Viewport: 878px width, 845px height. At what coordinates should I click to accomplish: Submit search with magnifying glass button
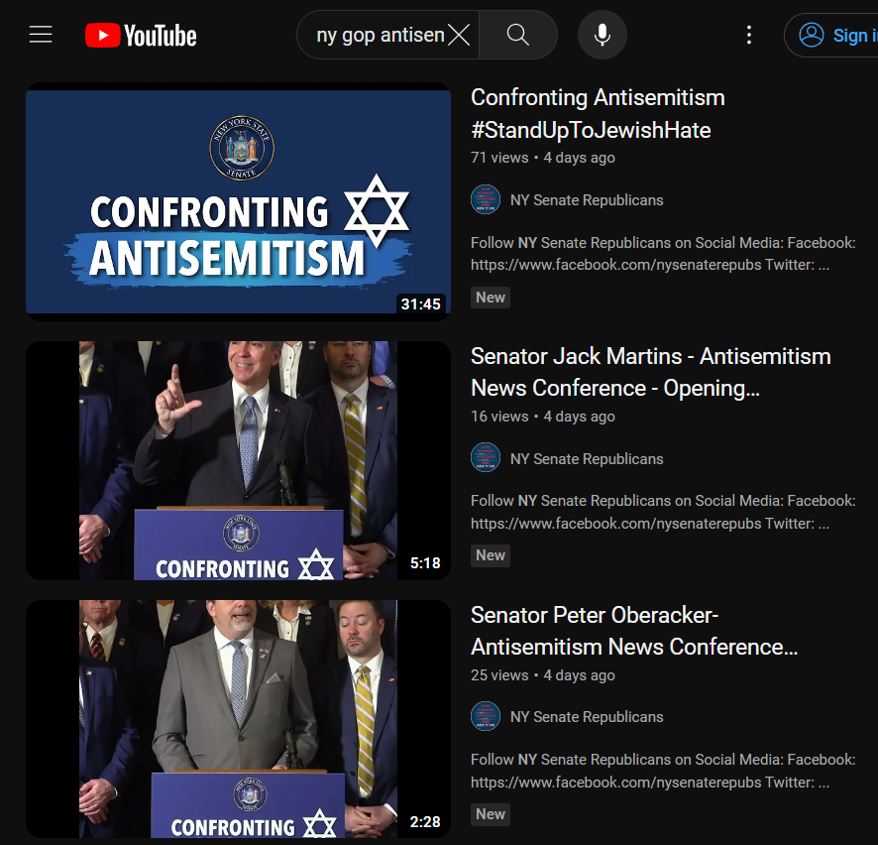[518, 35]
